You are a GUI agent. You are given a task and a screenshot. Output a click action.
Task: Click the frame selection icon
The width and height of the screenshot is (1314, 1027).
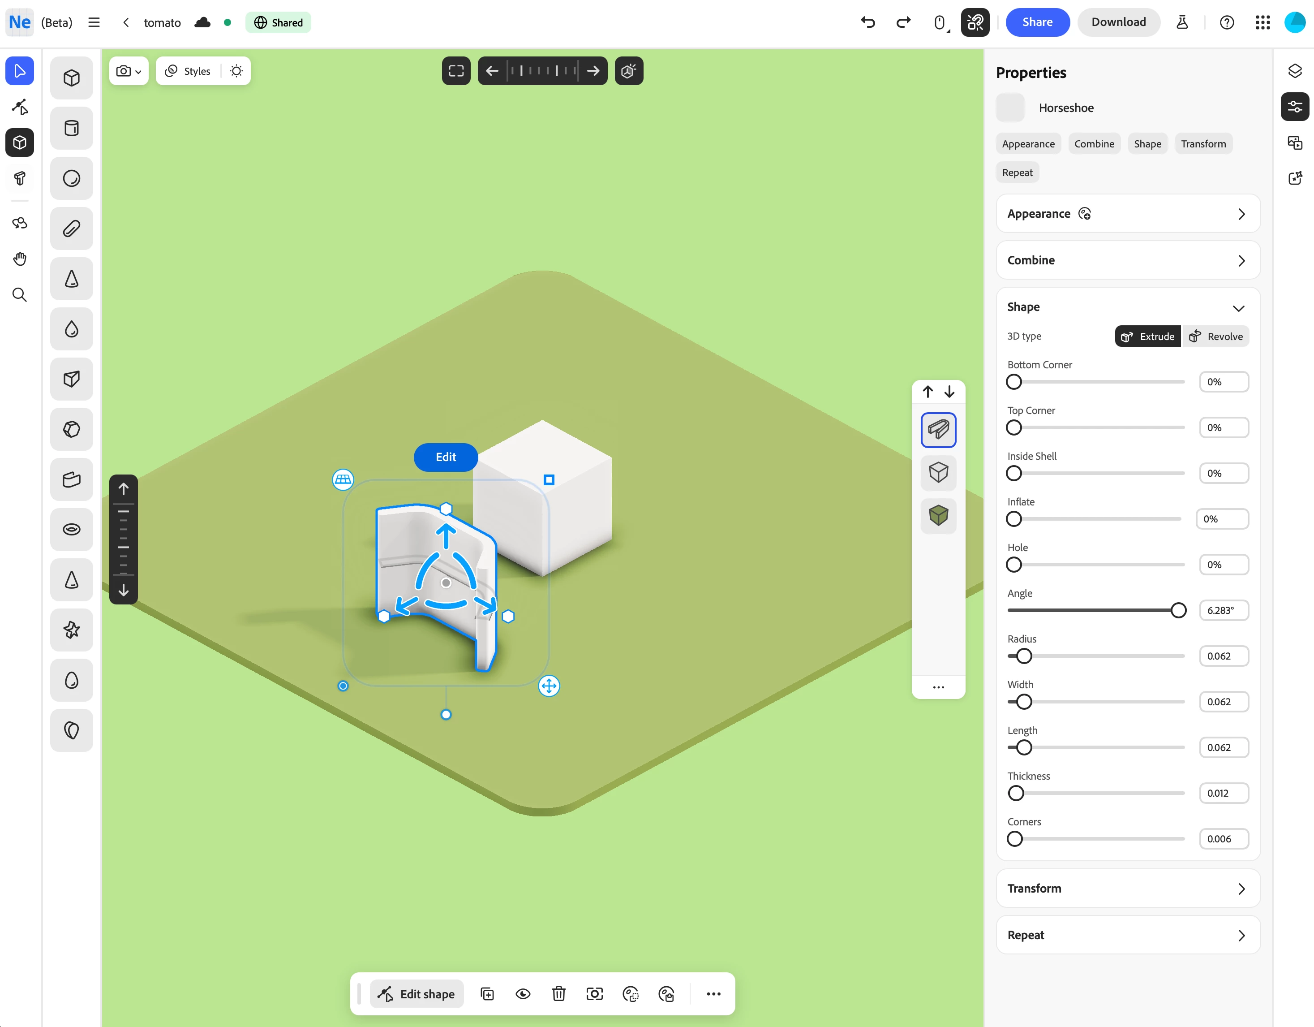(x=455, y=71)
